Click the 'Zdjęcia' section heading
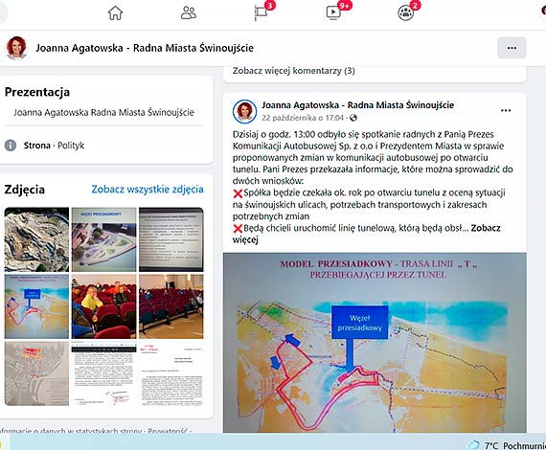The width and height of the screenshot is (546, 450). click(25, 190)
